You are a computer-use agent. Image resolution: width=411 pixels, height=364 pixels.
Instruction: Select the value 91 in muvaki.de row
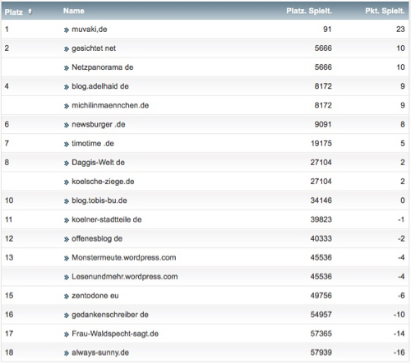click(327, 30)
